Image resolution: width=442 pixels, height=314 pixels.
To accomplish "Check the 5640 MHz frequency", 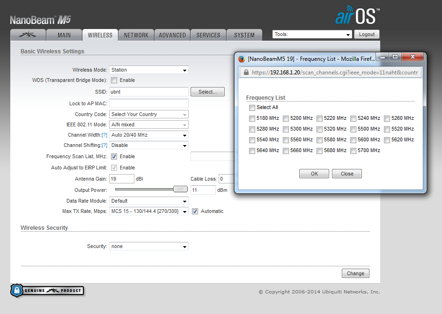I will pyautogui.click(x=252, y=151).
